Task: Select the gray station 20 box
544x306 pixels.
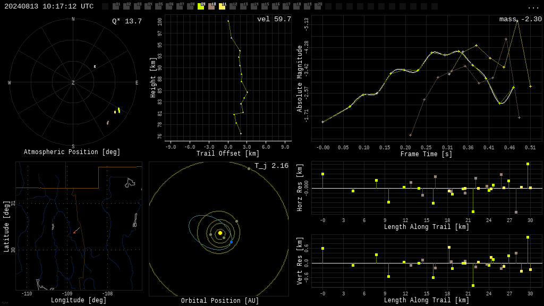Action: click(318, 6)
